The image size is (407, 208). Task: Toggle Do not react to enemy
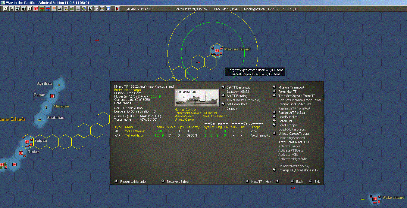pos(294,166)
